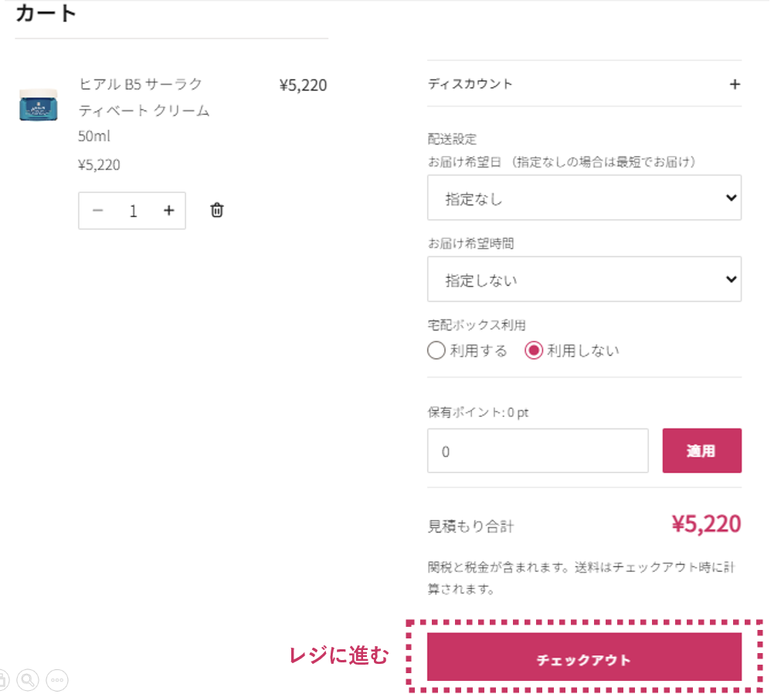
Task: Click the 見積もり合計 total amount ¥5,220
Action: coord(706,524)
